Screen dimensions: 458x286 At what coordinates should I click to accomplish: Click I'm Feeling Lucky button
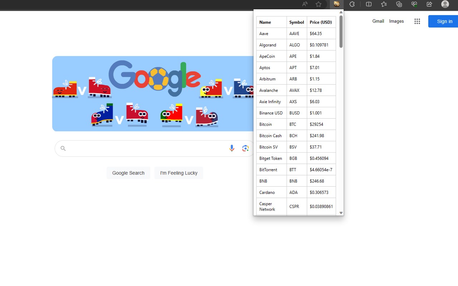tap(179, 173)
